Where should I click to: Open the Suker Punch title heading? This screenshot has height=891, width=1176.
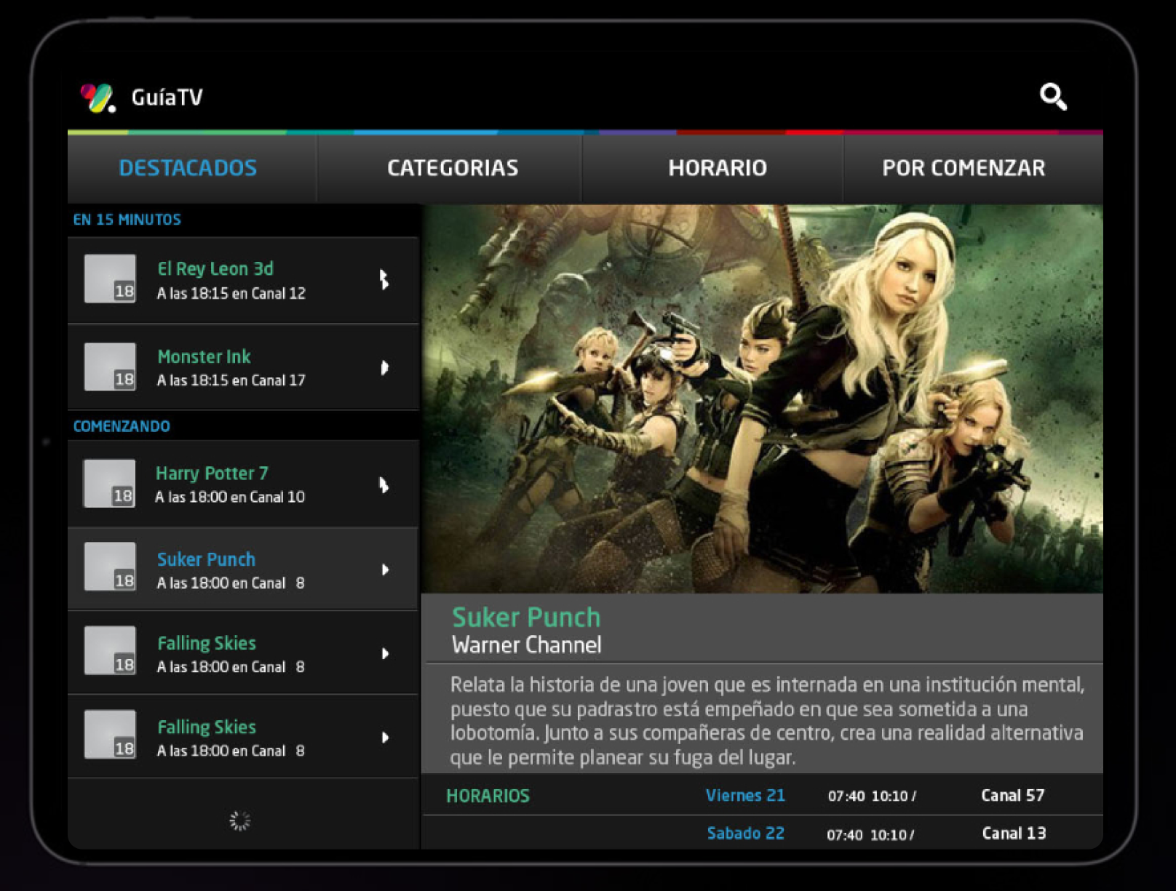click(x=526, y=618)
